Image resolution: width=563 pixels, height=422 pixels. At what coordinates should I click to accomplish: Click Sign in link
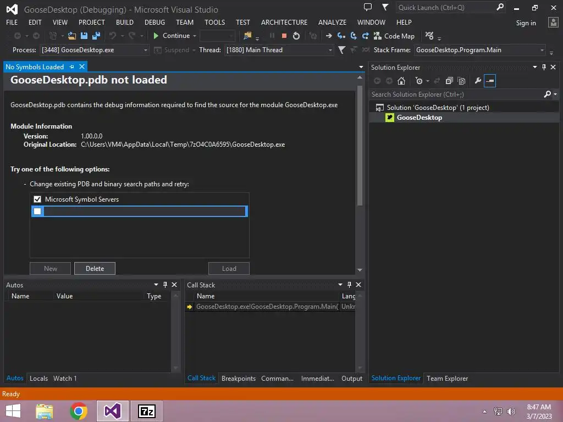[526, 23]
